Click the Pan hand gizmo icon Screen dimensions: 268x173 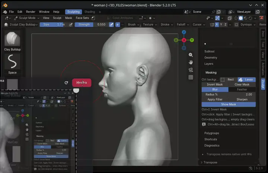(191, 62)
